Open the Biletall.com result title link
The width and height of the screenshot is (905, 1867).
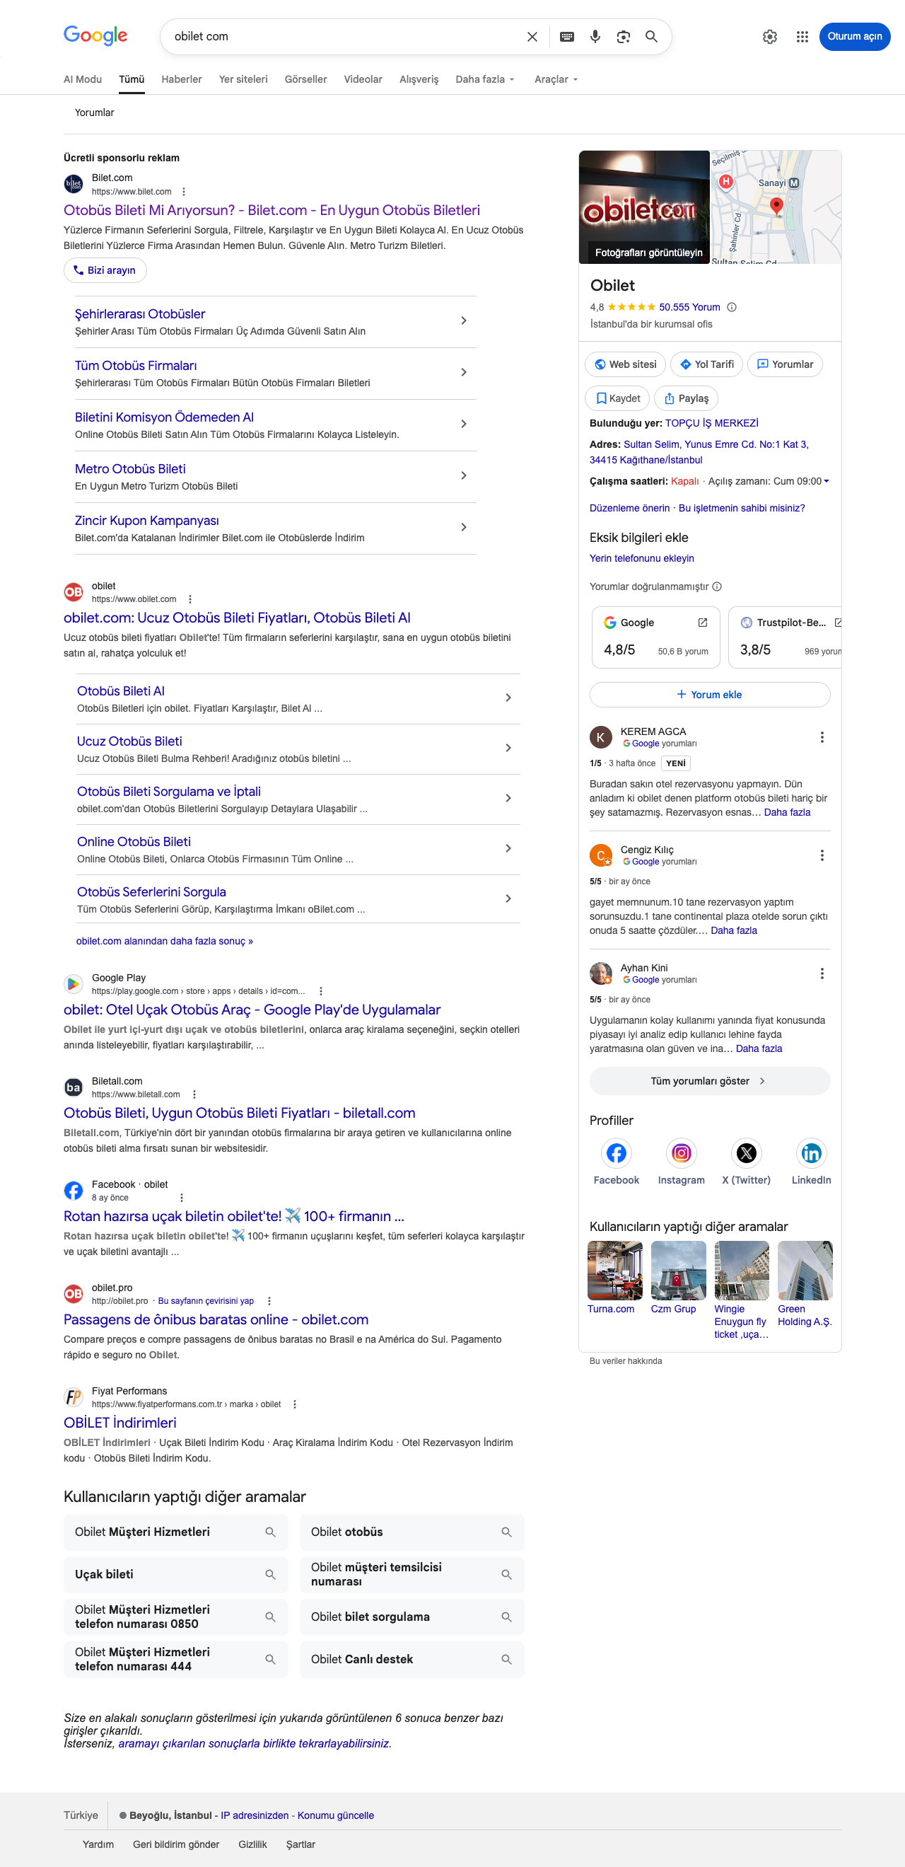point(239,1113)
